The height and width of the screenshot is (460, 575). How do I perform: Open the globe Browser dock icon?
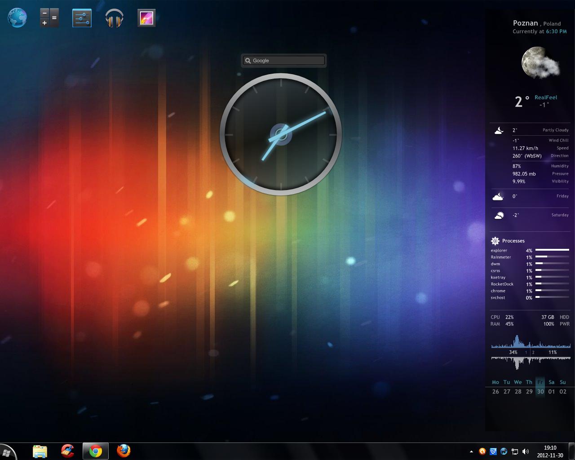coord(18,18)
